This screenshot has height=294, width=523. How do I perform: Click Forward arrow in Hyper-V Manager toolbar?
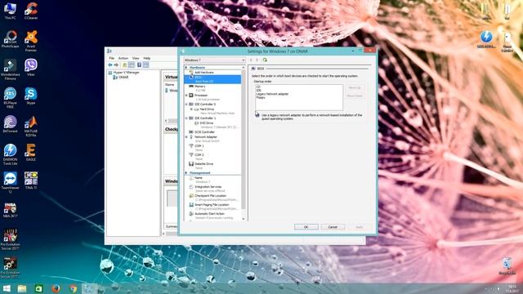(x=116, y=65)
